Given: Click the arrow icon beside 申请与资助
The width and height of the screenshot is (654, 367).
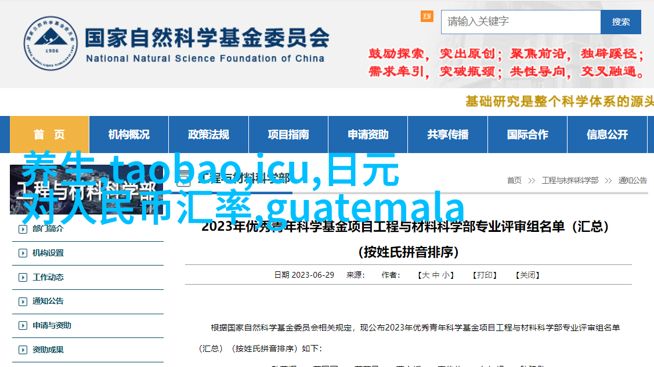Looking at the screenshot, I should point(23,326).
